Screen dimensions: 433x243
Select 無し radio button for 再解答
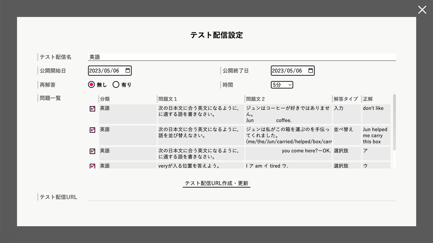(x=91, y=85)
